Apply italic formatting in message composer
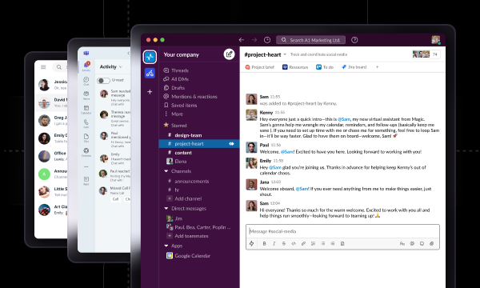Image resolution: width=480 pixels, height=288 pixels. (274, 244)
